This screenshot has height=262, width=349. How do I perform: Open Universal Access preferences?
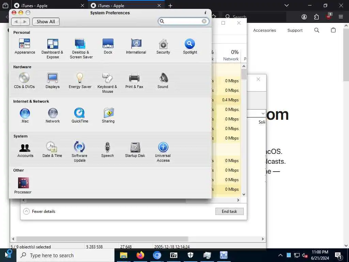[163, 152]
